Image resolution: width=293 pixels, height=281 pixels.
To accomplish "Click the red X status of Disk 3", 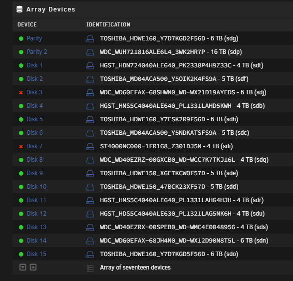I will [21, 93].
